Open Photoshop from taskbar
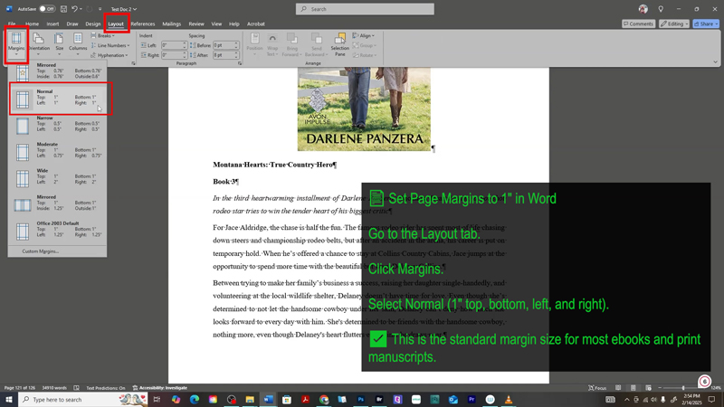Image resolution: width=724 pixels, height=407 pixels. (x=360, y=400)
